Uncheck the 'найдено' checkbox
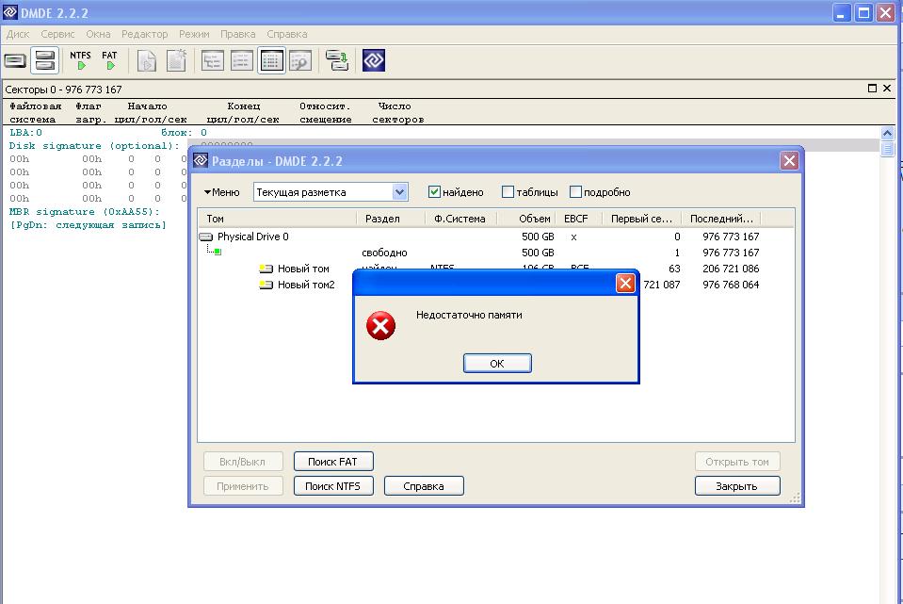Image resolution: width=903 pixels, height=604 pixels. click(x=434, y=192)
